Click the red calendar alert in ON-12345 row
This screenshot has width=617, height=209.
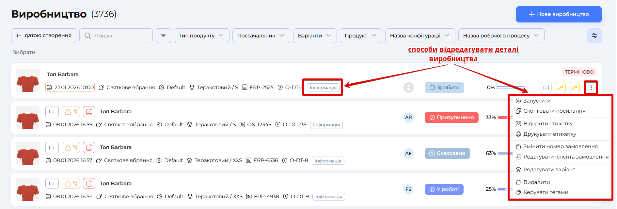tap(89, 112)
